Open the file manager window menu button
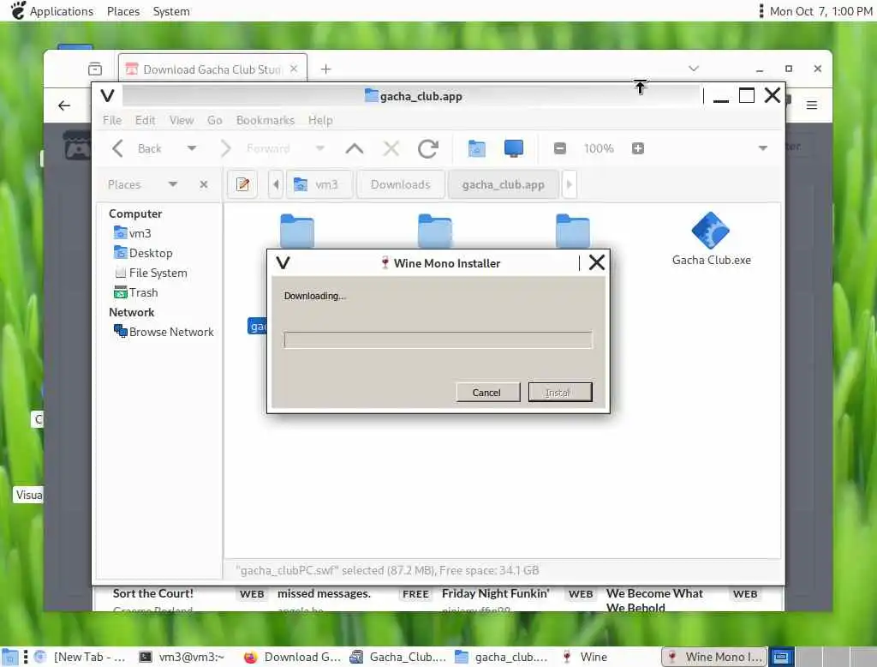877x667 pixels. pos(107,96)
